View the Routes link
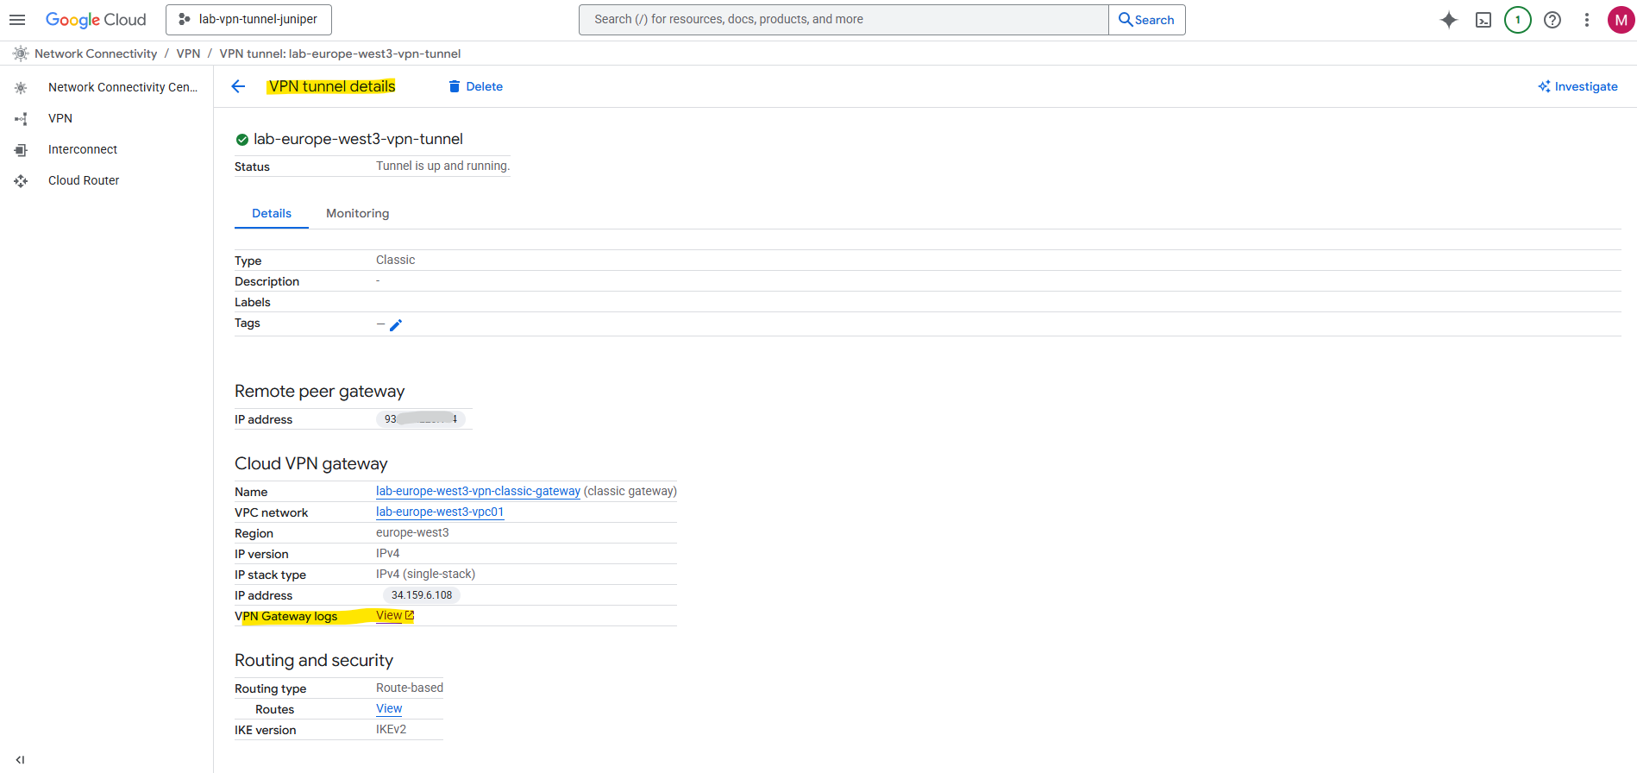The height and width of the screenshot is (773, 1637). click(389, 708)
